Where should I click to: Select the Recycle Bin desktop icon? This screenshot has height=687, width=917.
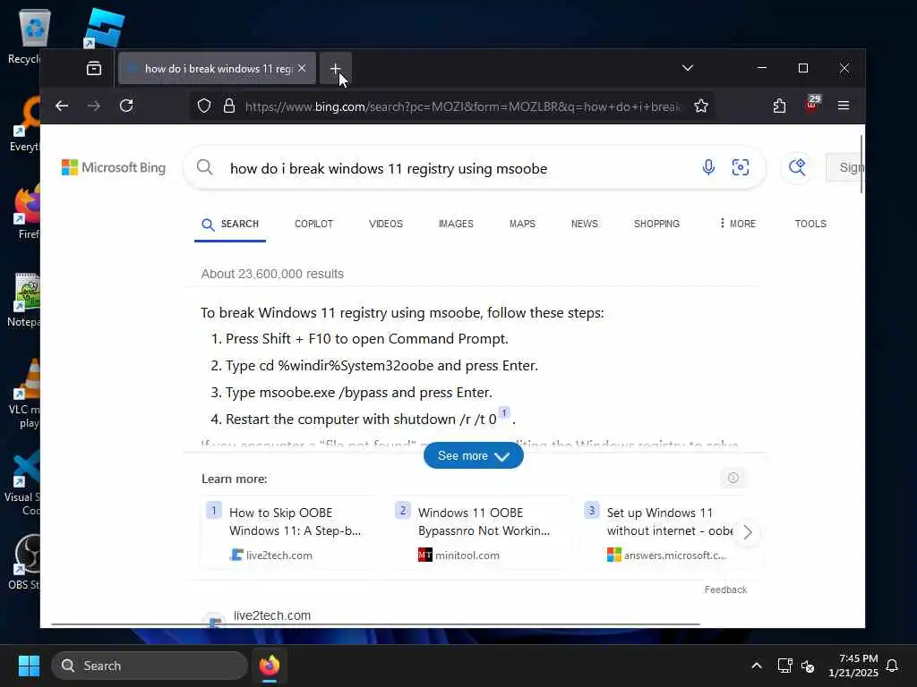coord(26,36)
